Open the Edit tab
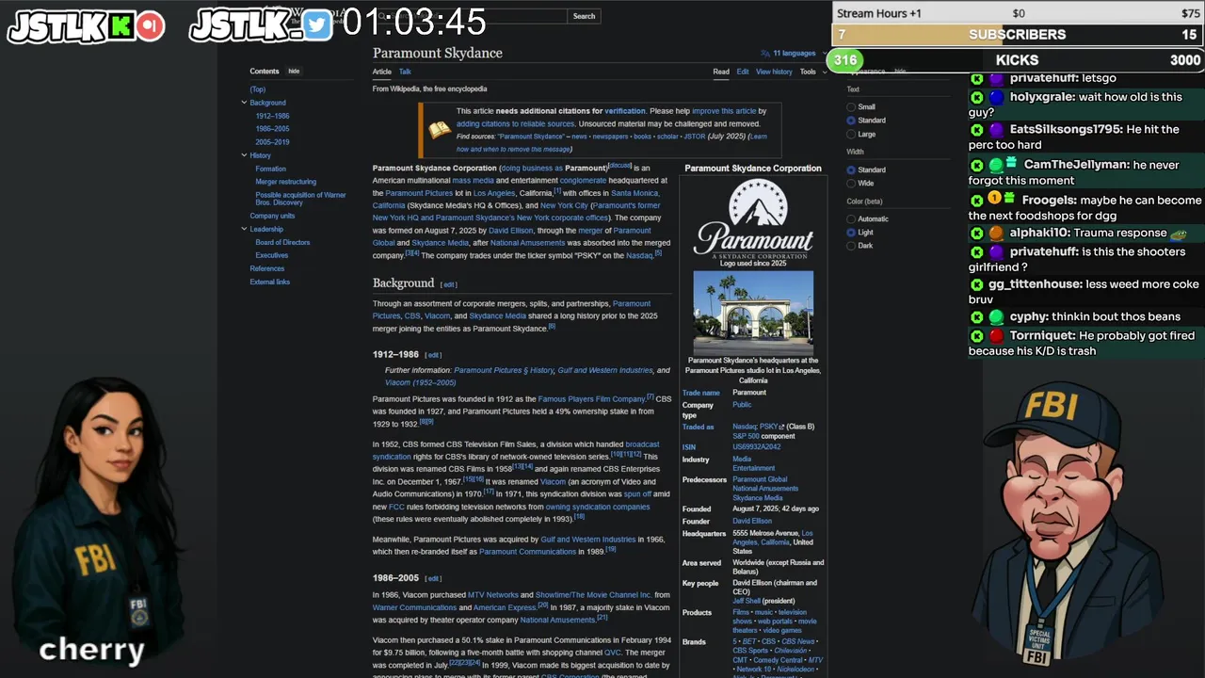Screen dimensions: 1205x678 point(743,72)
